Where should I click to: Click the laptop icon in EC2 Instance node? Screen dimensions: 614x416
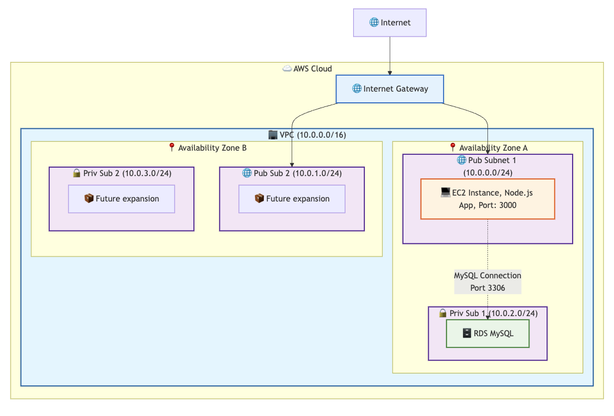445,192
